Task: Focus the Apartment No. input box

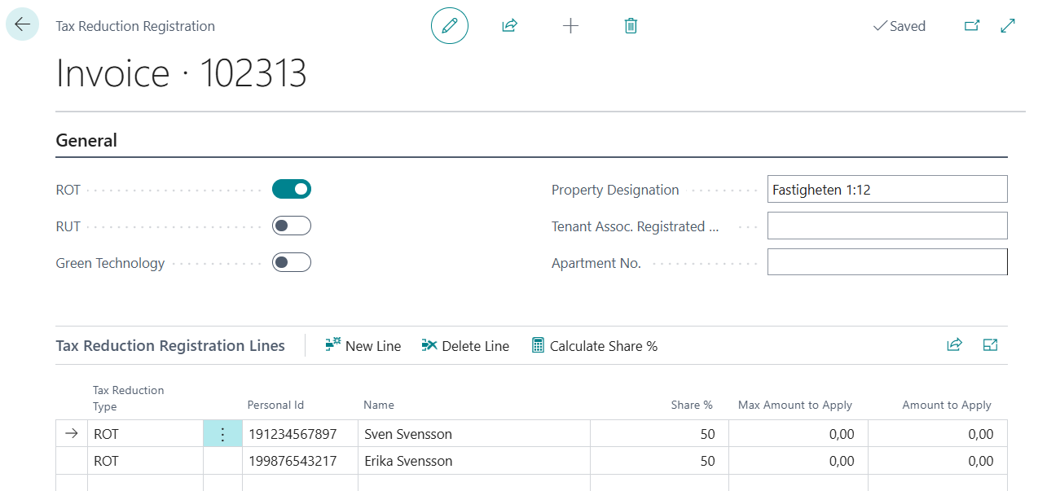Action: 887,263
